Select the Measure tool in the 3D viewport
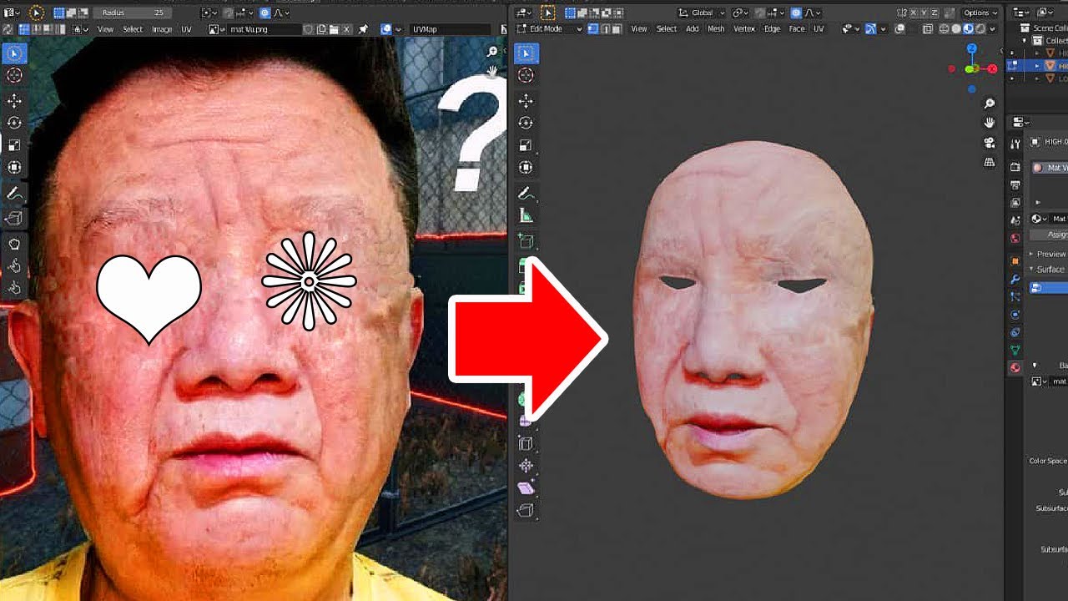Image resolution: width=1068 pixels, height=601 pixels. [526, 216]
